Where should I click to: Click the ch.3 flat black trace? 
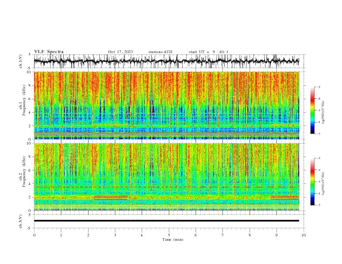[x=167, y=221]
